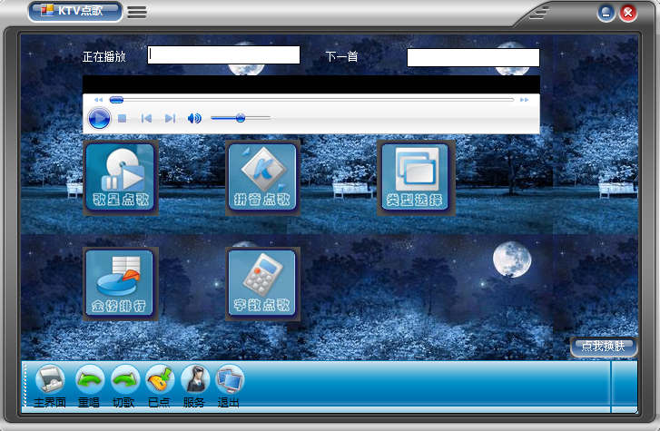This screenshot has height=431, width=660.
Task: Open the menu lines icon beside KTV点歌 title
Action: [x=137, y=12]
